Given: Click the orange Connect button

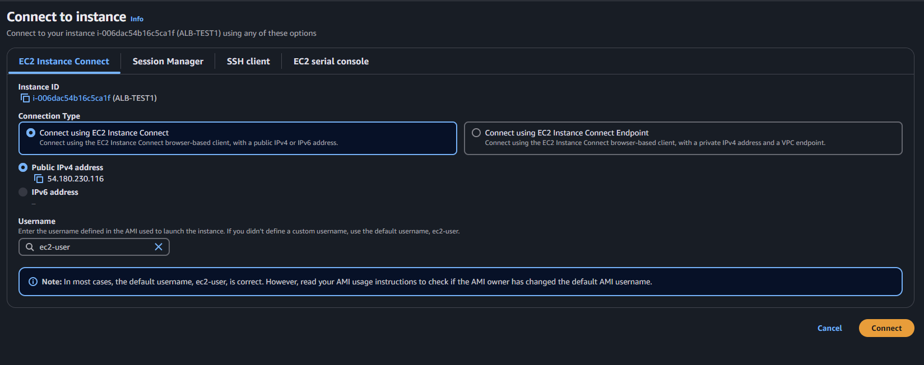Looking at the screenshot, I should tap(886, 328).
